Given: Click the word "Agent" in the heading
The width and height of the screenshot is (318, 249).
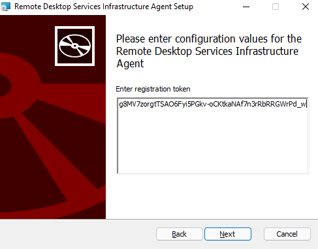Looking at the screenshot, I should click(130, 64).
